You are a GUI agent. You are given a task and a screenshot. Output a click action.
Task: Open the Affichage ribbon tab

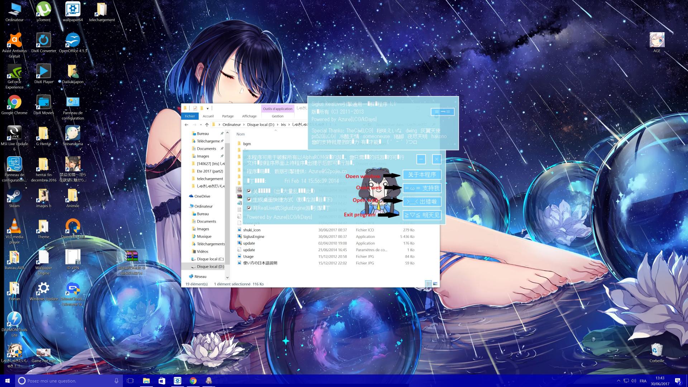pos(249,116)
